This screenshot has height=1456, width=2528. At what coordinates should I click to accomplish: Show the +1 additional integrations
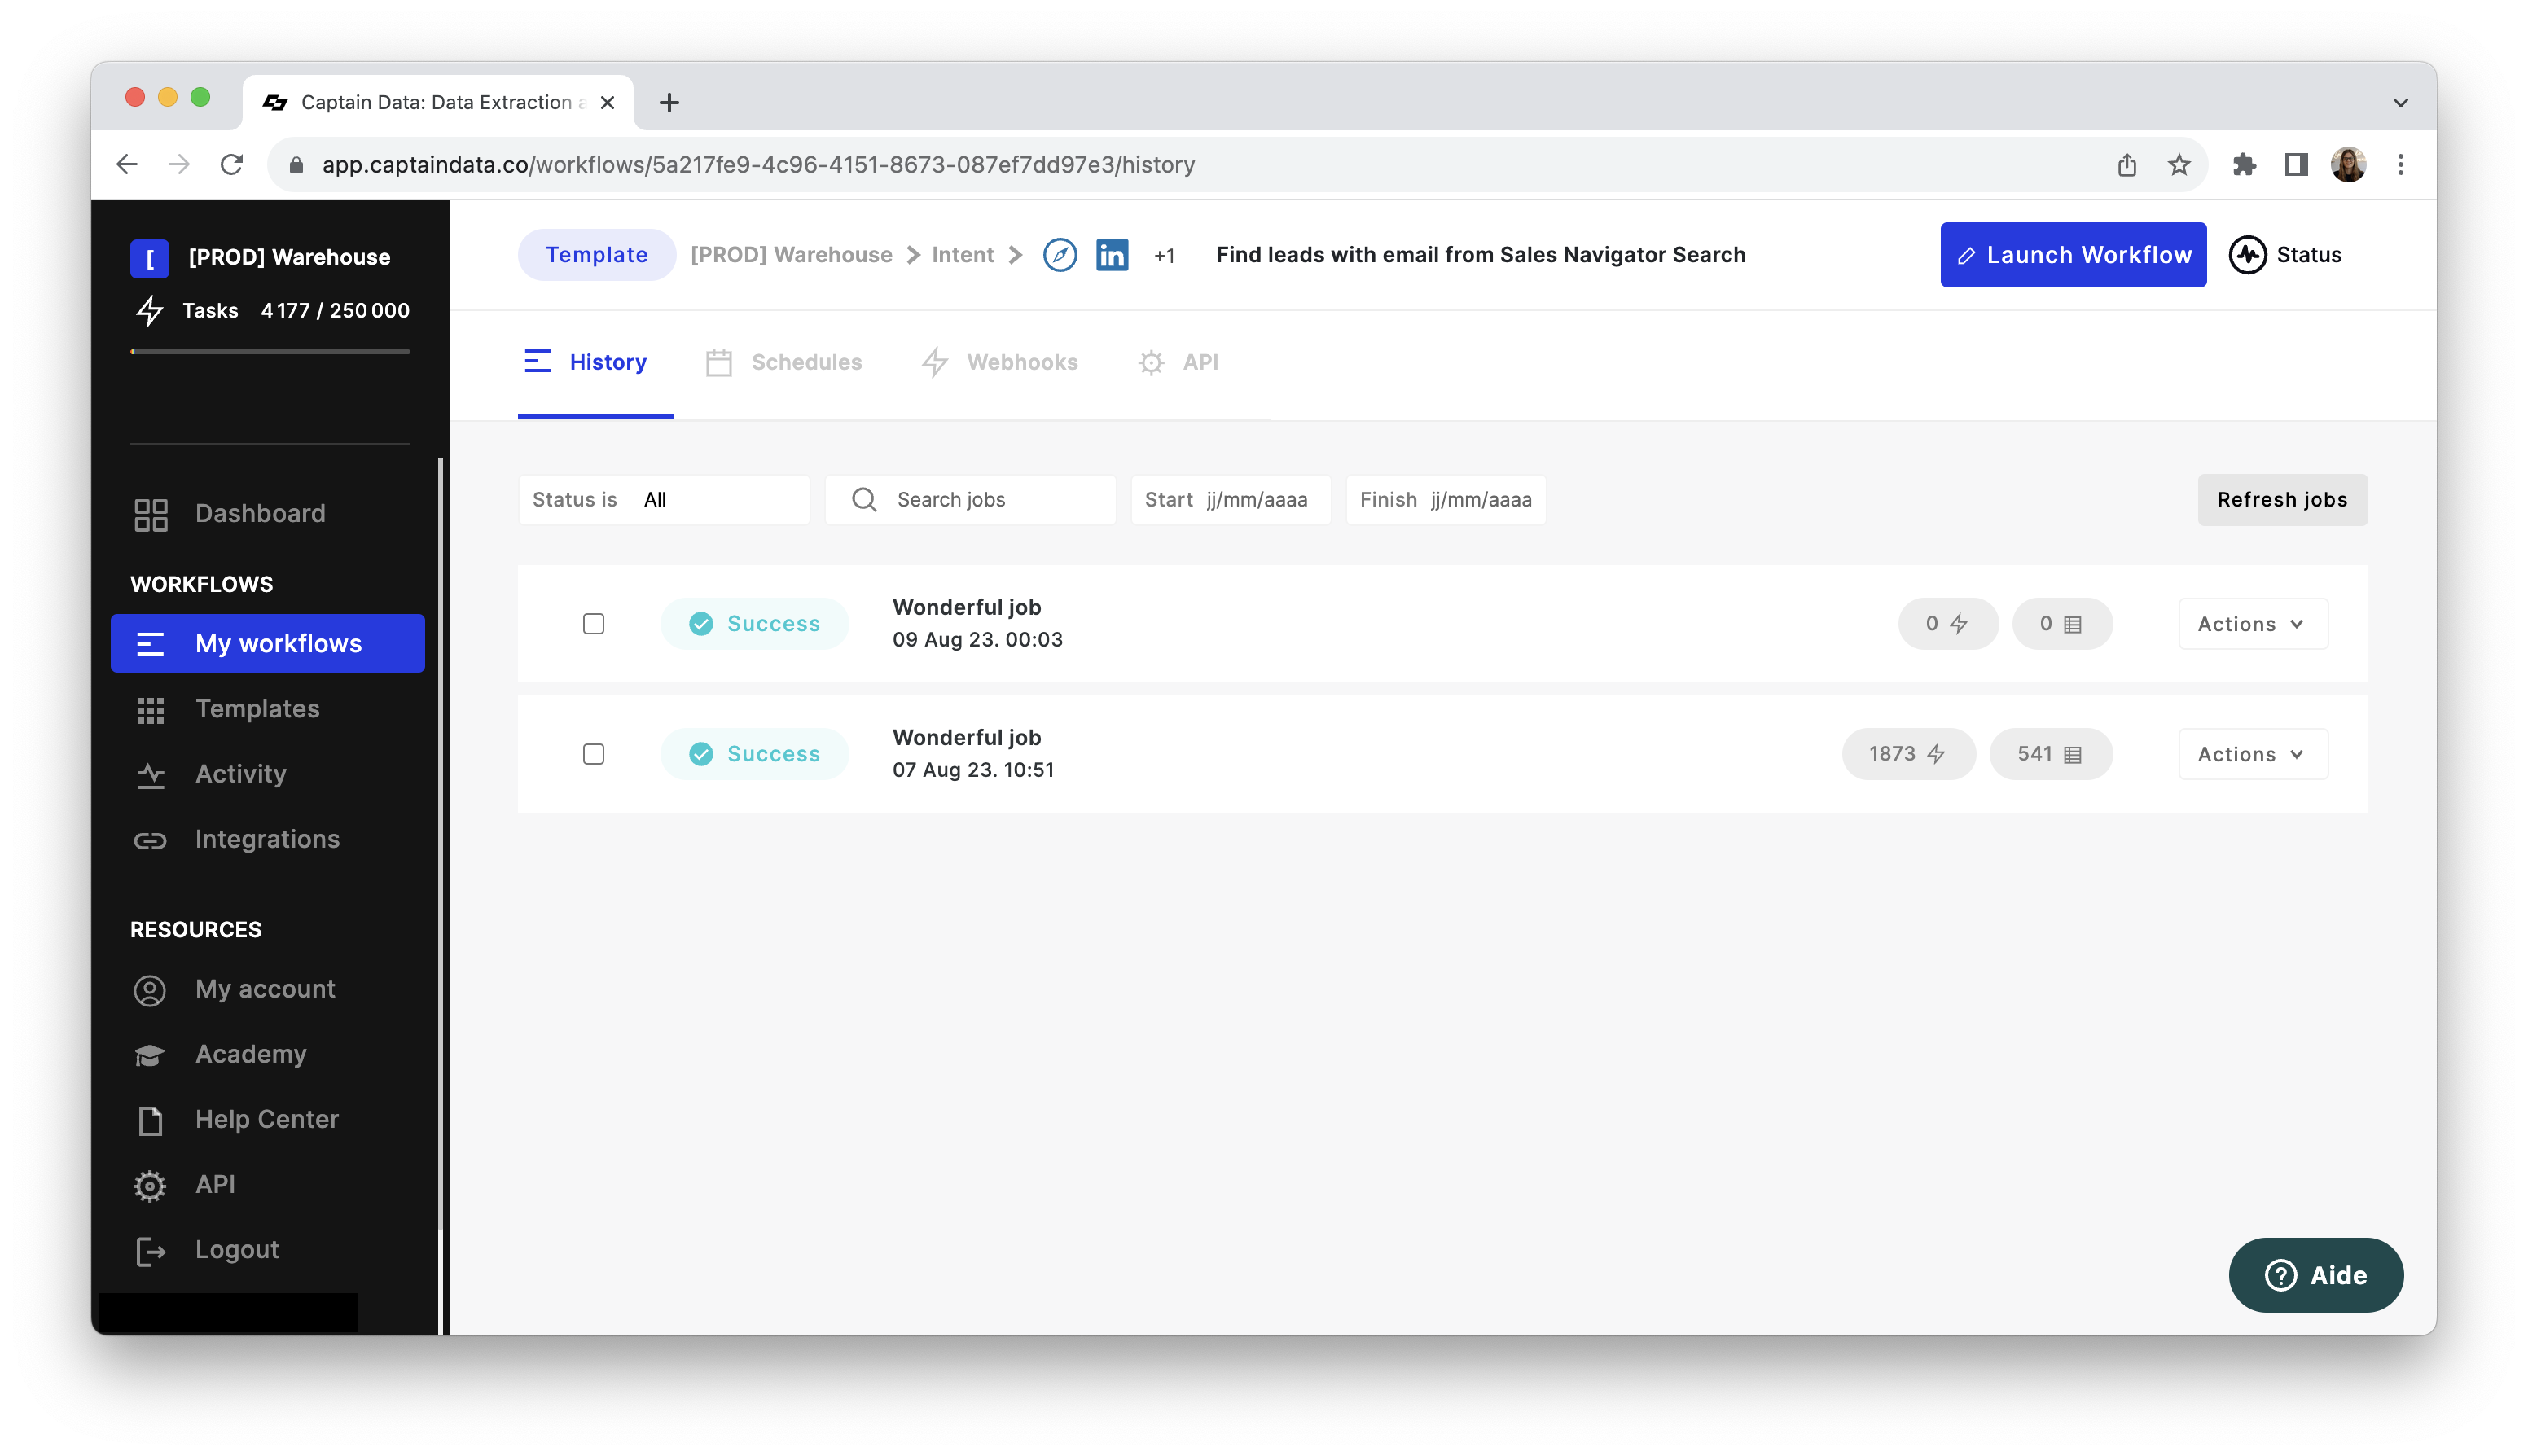1163,256
